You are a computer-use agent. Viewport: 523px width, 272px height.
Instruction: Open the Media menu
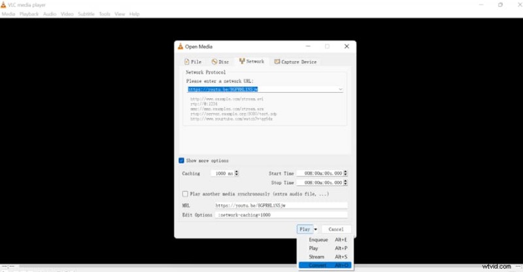[8, 14]
